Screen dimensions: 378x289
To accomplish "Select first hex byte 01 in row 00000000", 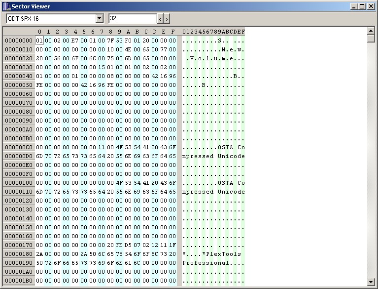I will 39,41.
